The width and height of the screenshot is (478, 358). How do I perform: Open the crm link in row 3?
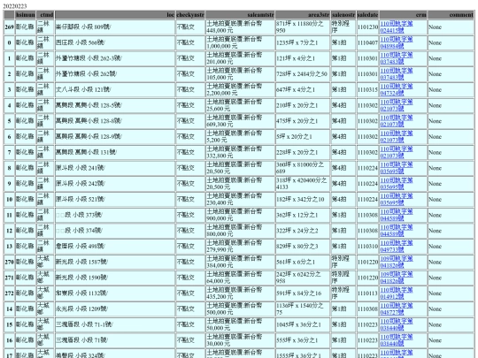pyautogui.click(x=396, y=90)
